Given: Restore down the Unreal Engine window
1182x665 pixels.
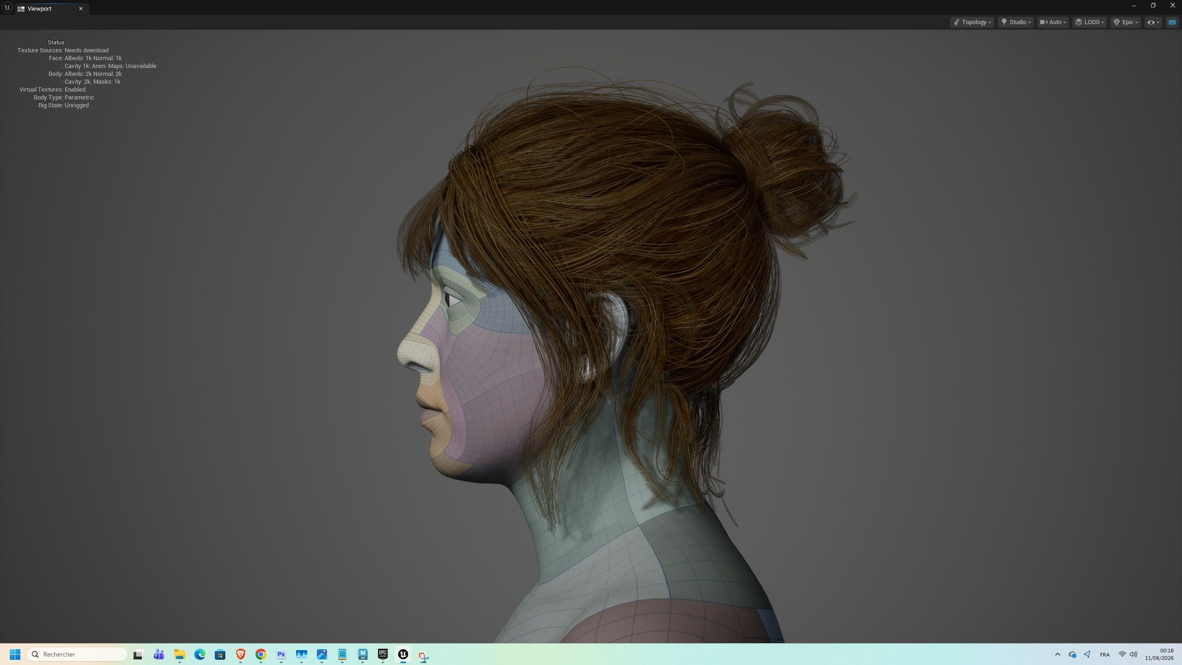Looking at the screenshot, I should tap(1153, 6).
